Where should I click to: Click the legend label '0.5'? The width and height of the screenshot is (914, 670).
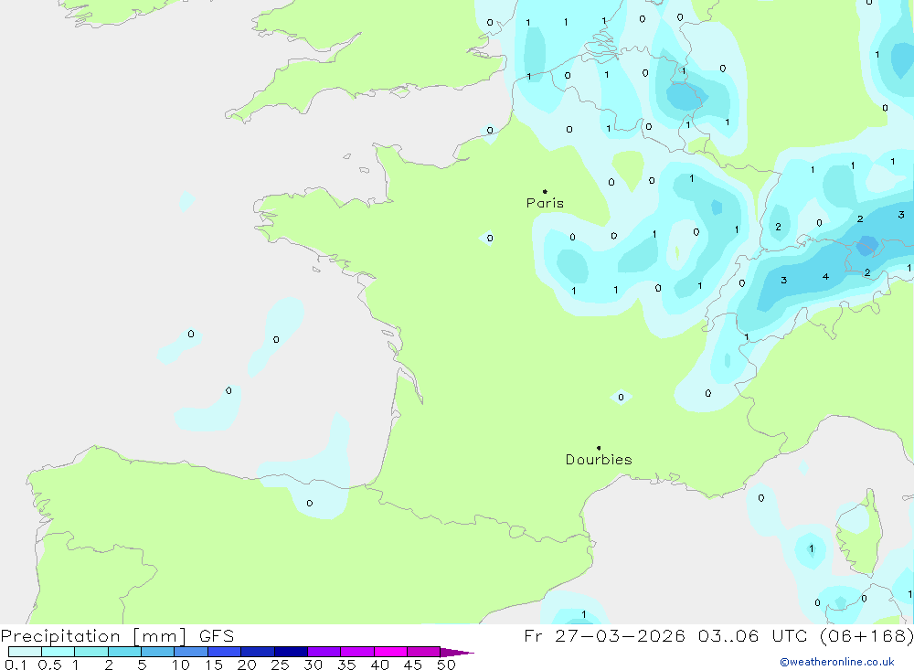[49, 665]
